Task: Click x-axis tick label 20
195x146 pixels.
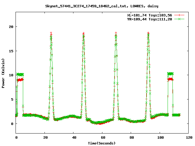Action: [x=45, y=137]
